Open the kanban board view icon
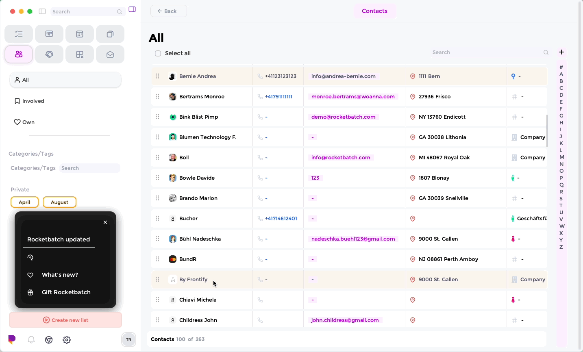583x352 pixels. pos(49,34)
